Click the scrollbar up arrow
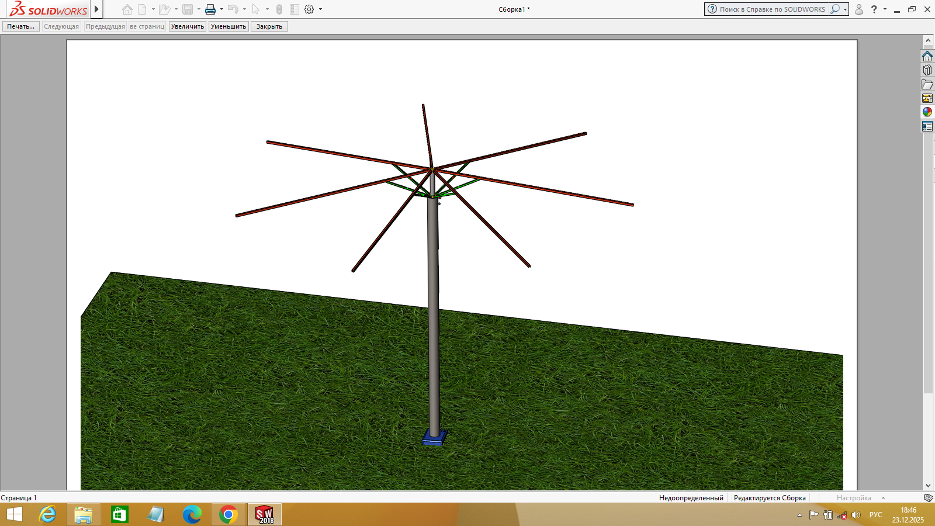935x526 pixels. coord(928,40)
